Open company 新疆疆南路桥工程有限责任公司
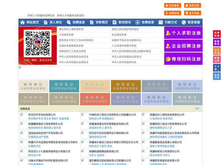This screenshot has height=165, width=221. click(x=45, y=124)
